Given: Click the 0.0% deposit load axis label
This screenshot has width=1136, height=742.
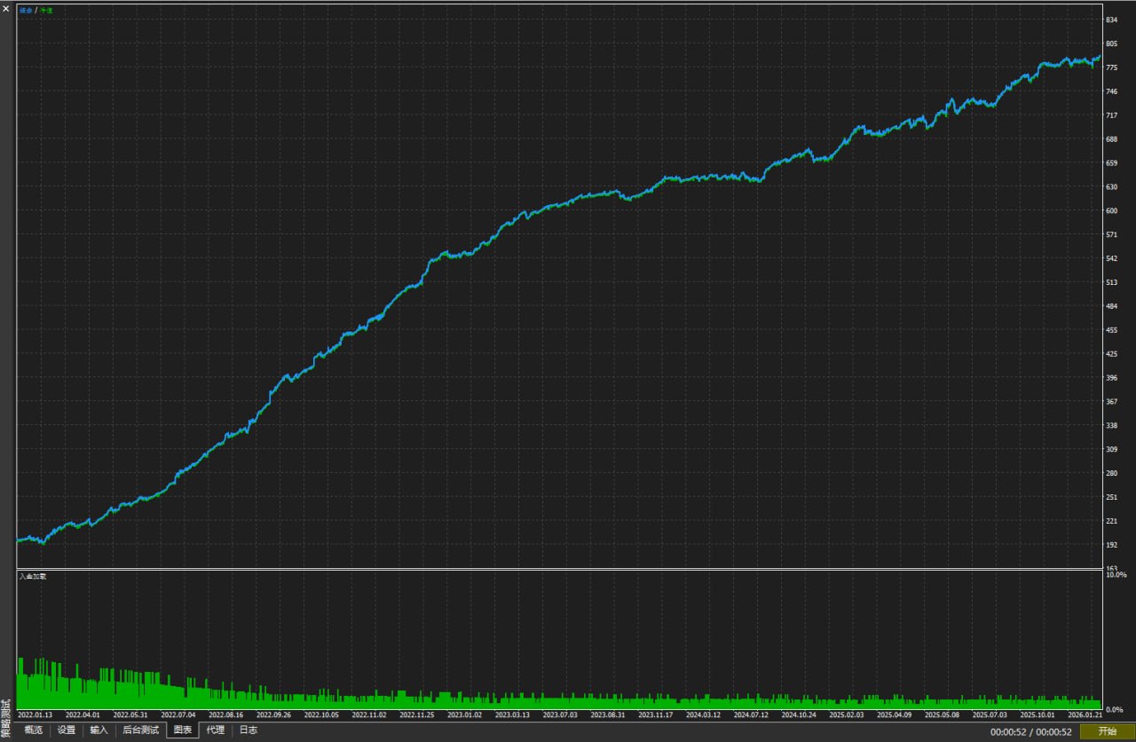Looking at the screenshot, I should [x=1114, y=710].
